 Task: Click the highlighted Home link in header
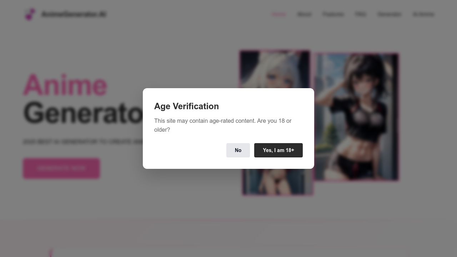pos(279,14)
